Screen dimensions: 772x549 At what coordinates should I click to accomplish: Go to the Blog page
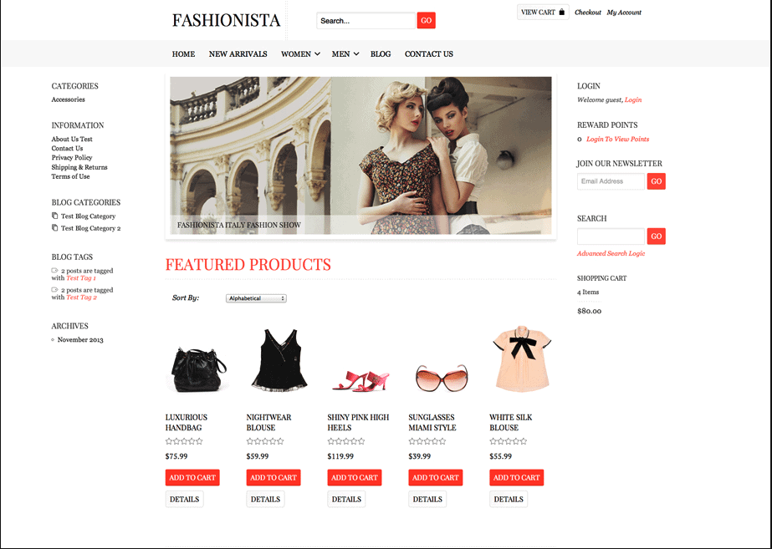click(381, 54)
